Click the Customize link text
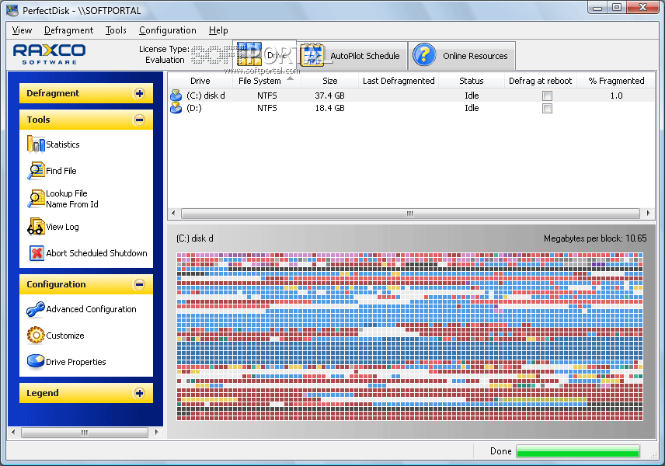665x466 pixels. tap(65, 336)
